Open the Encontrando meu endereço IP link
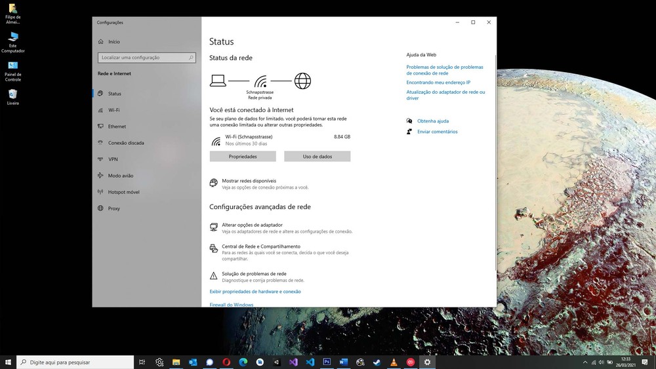The image size is (656, 369). pos(438,83)
